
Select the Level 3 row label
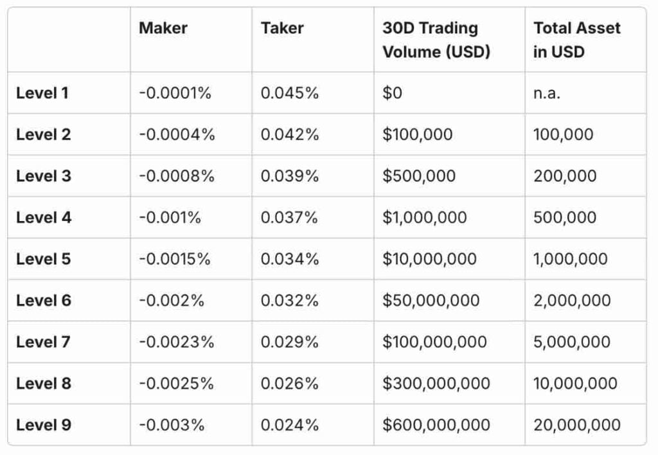tap(44, 176)
